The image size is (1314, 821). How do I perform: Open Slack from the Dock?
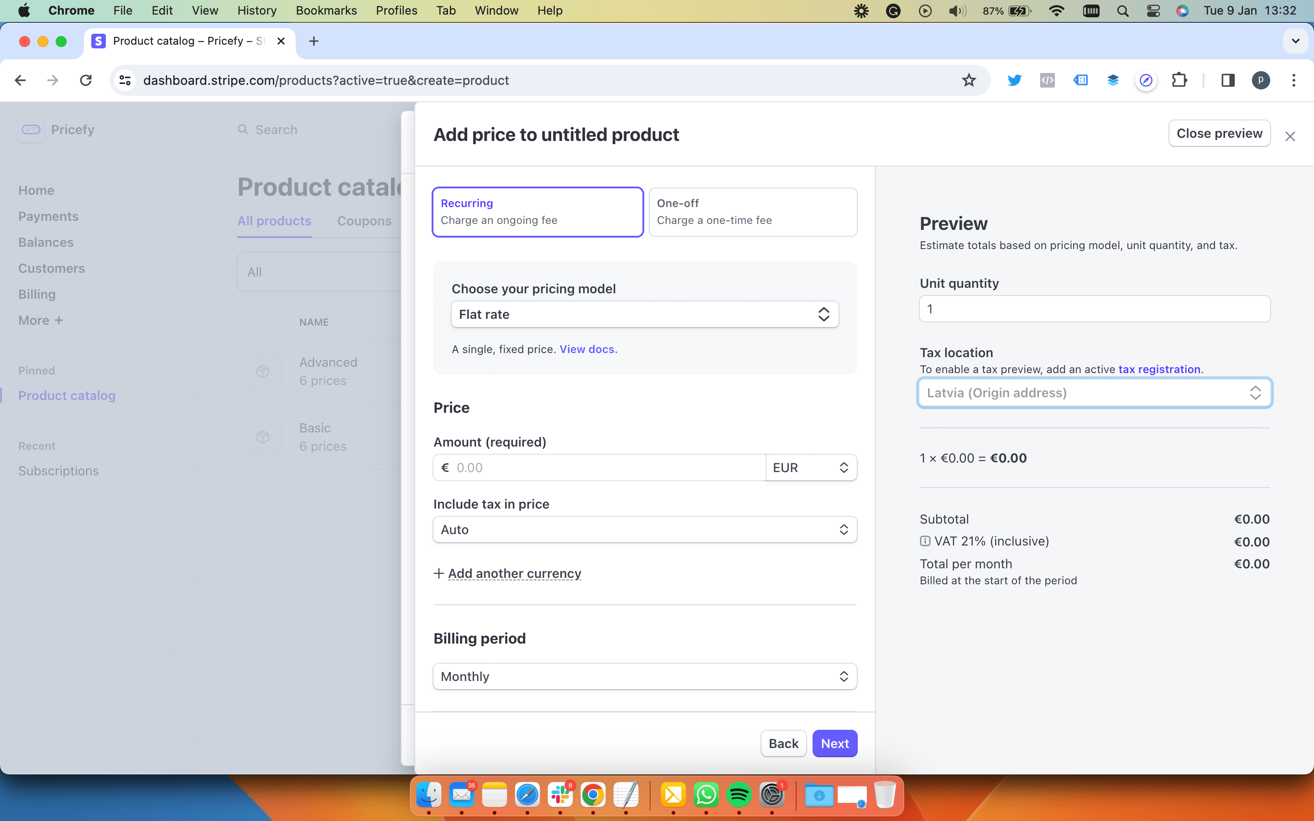pos(561,795)
